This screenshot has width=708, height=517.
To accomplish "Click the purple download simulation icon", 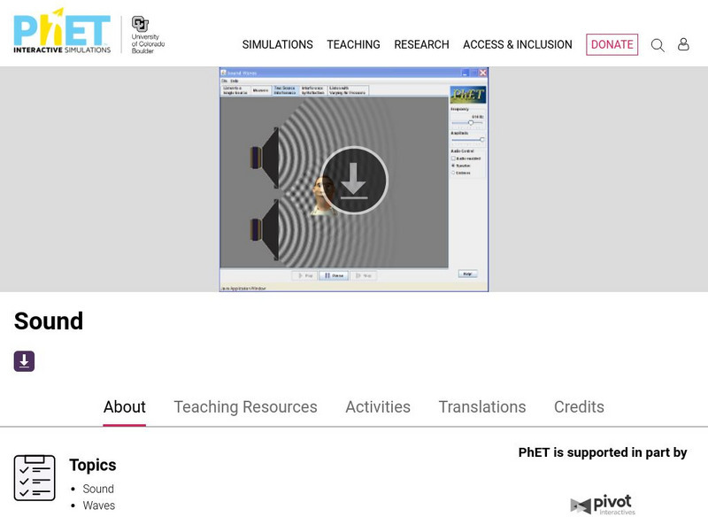I will coord(23,359).
